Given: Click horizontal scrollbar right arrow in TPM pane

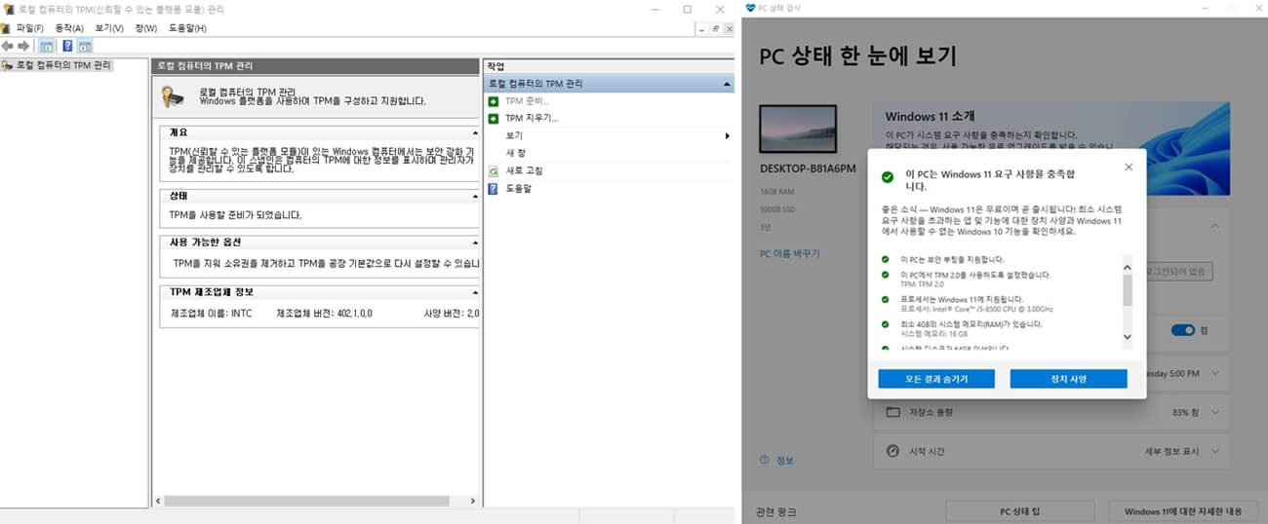Looking at the screenshot, I should [x=474, y=501].
